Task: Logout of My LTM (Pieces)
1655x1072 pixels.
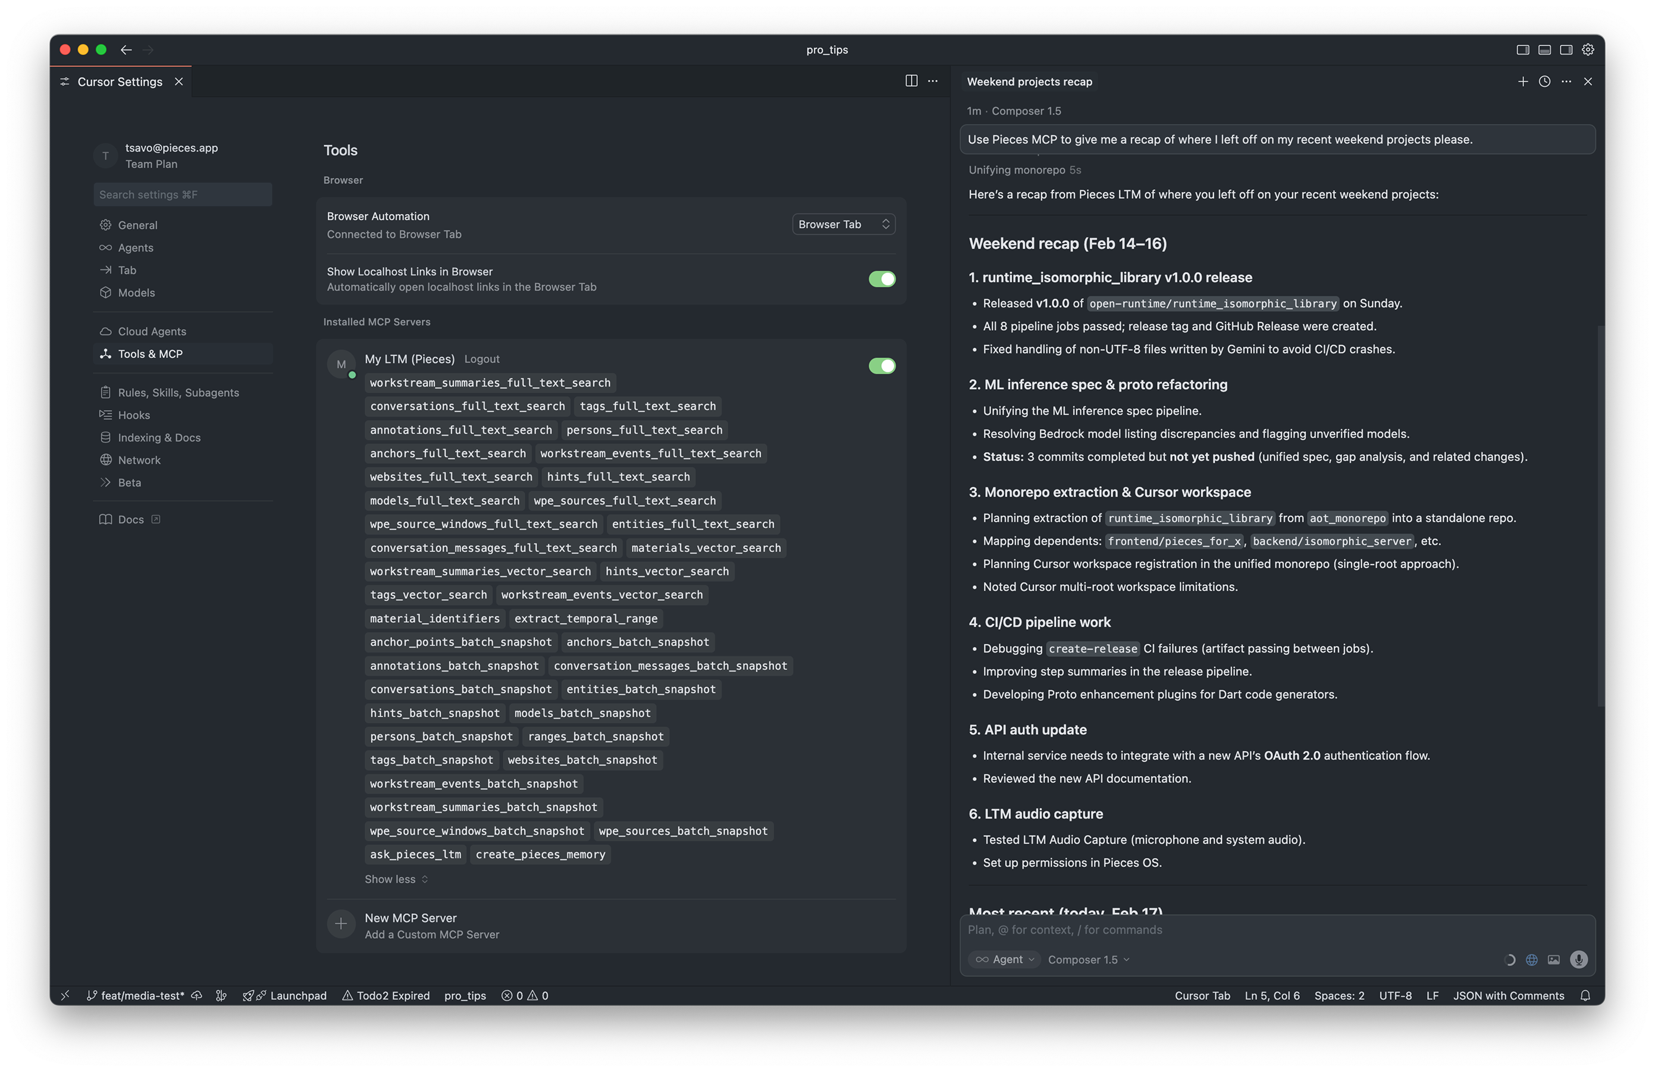Action: [482, 359]
